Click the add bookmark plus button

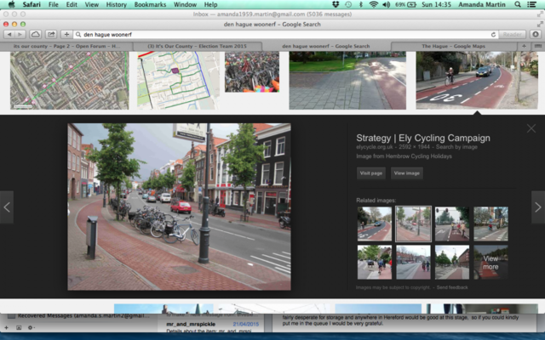(x=66, y=34)
